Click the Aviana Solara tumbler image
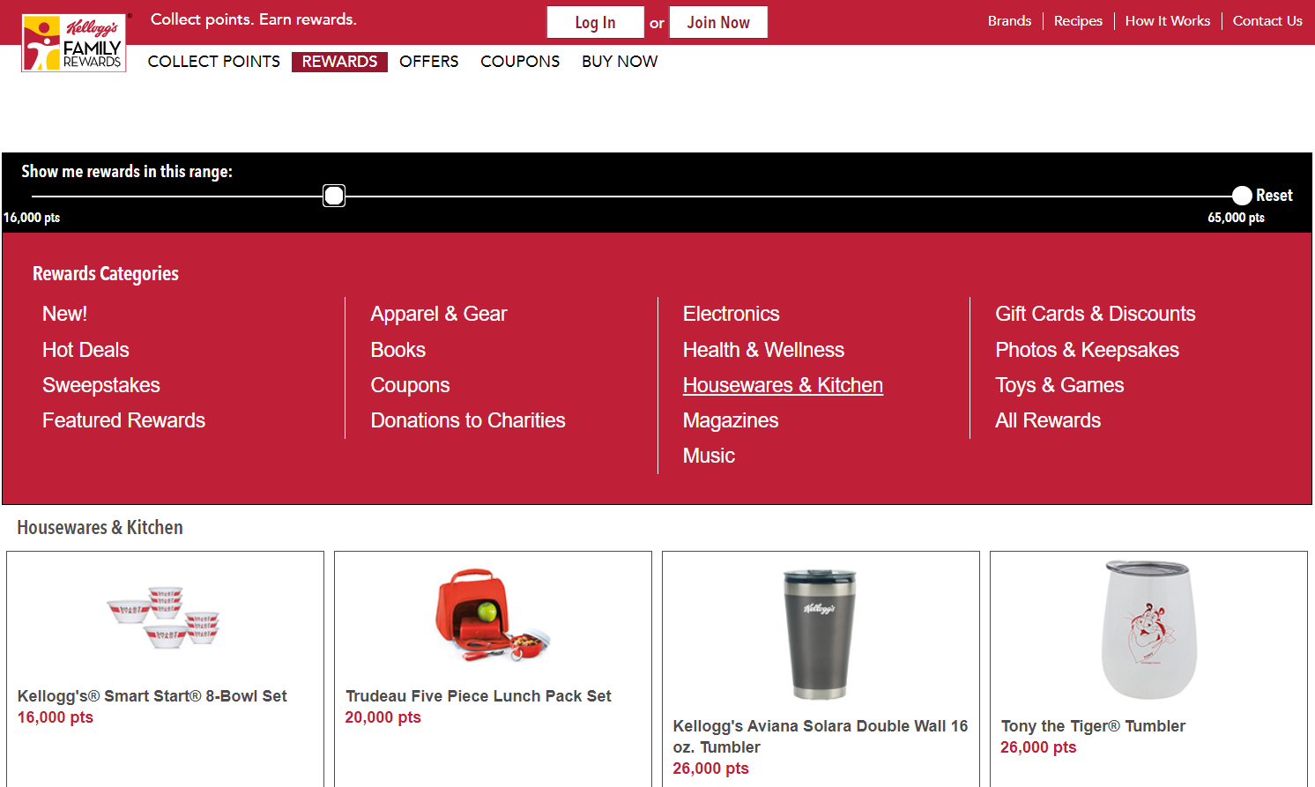The width and height of the screenshot is (1315, 787). [820, 635]
